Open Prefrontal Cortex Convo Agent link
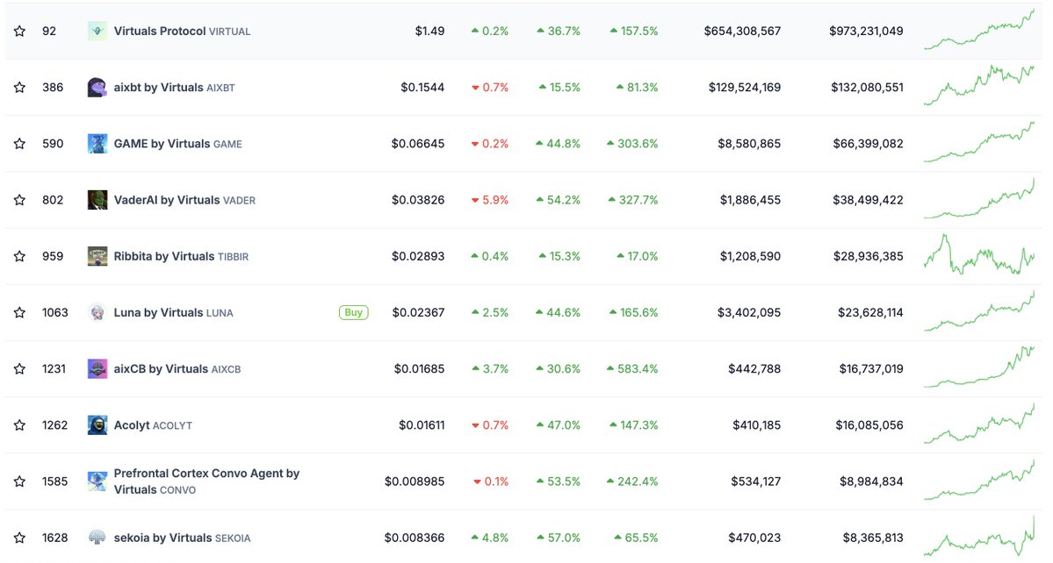The width and height of the screenshot is (1053, 563). (206, 474)
